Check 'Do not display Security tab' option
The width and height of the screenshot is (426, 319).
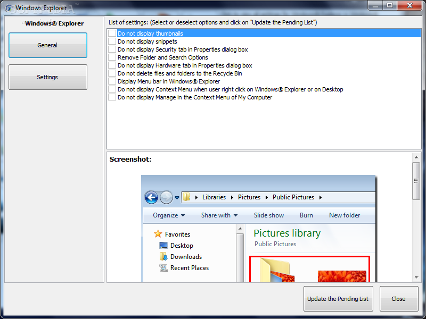(x=112, y=49)
